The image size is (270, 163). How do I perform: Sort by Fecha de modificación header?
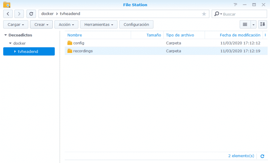click(240, 35)
